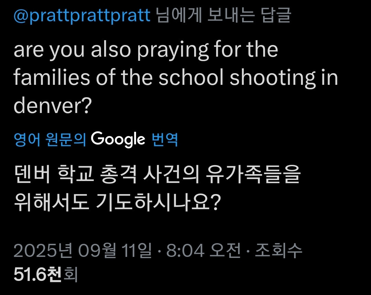Viewport: 371px width, 295px height.
Task: Click the Google logo in translation row
Action: pos(117,139)
